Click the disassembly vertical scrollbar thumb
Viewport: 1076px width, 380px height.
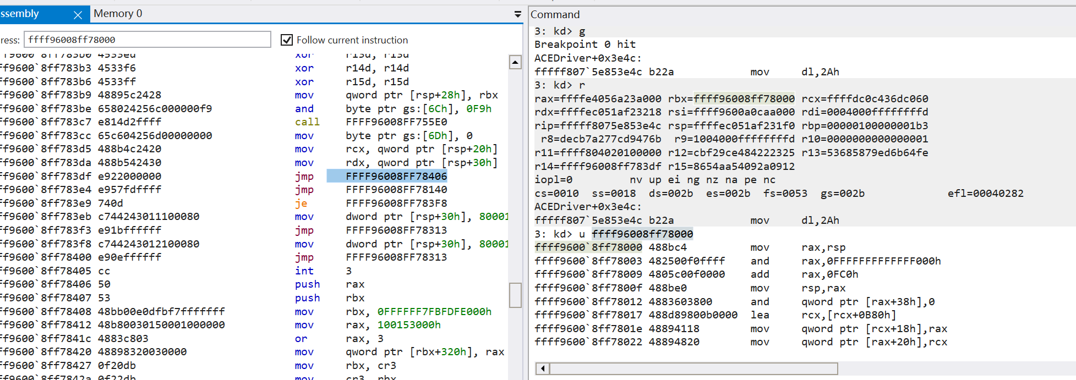tap(515, 295)
